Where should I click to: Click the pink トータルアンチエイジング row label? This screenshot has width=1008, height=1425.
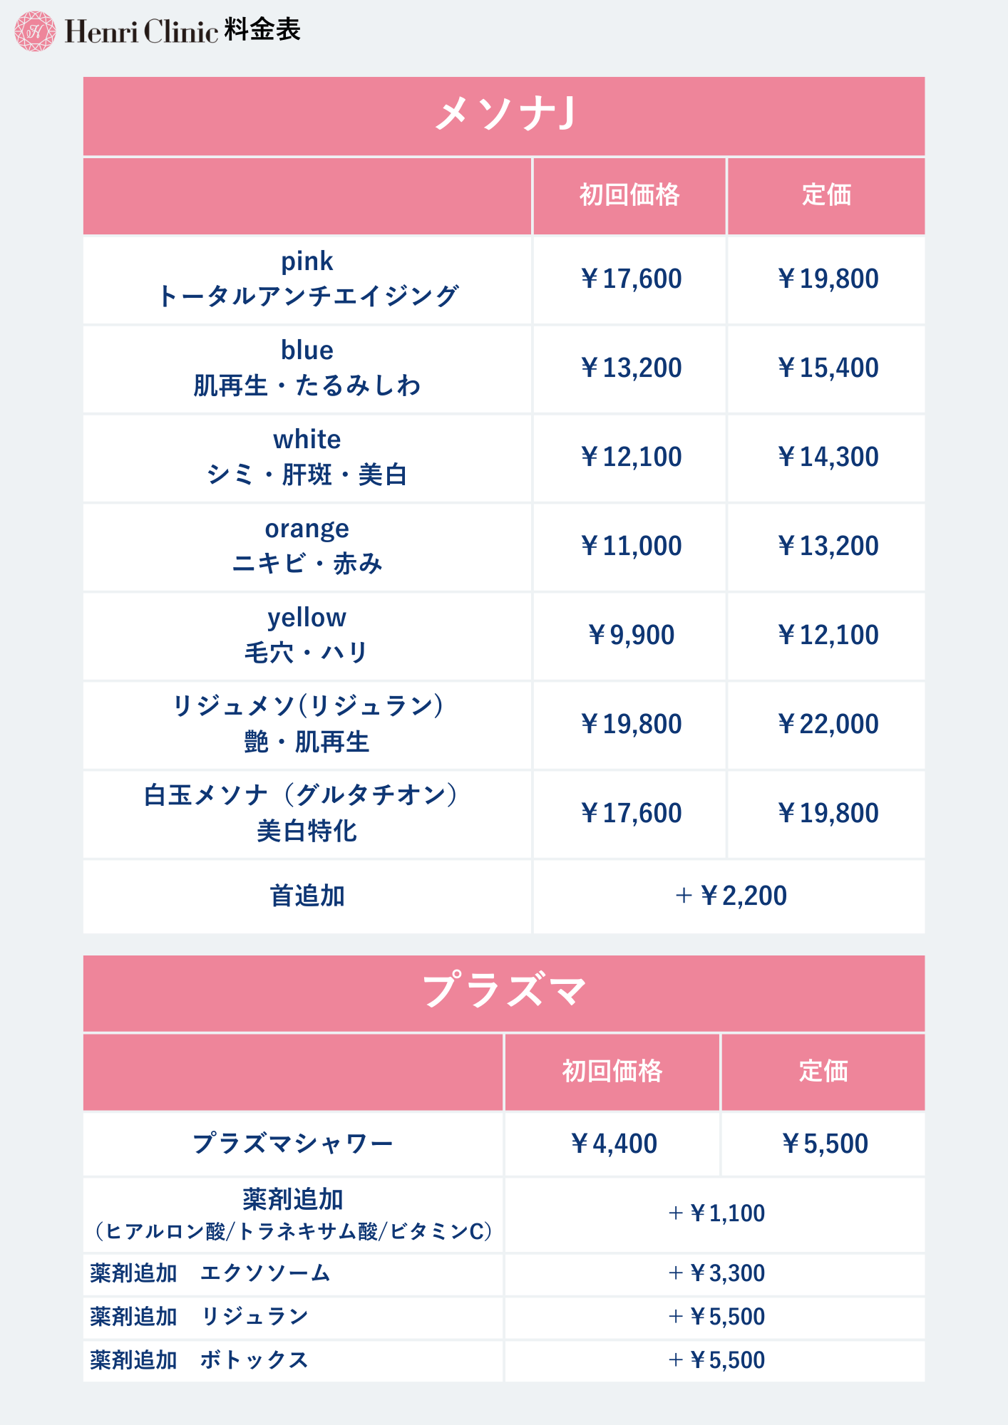coord(307,279)
